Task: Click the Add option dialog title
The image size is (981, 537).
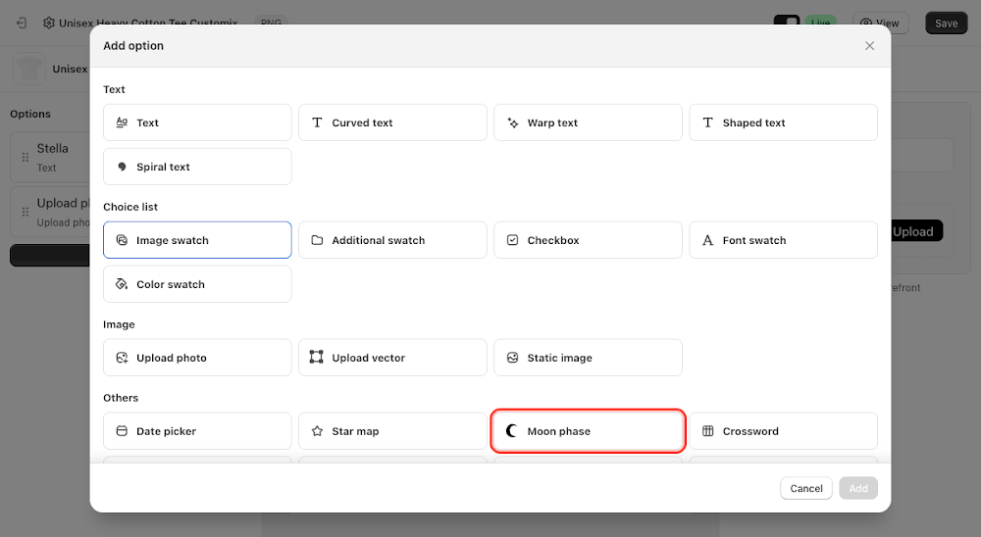Action: 133,46
